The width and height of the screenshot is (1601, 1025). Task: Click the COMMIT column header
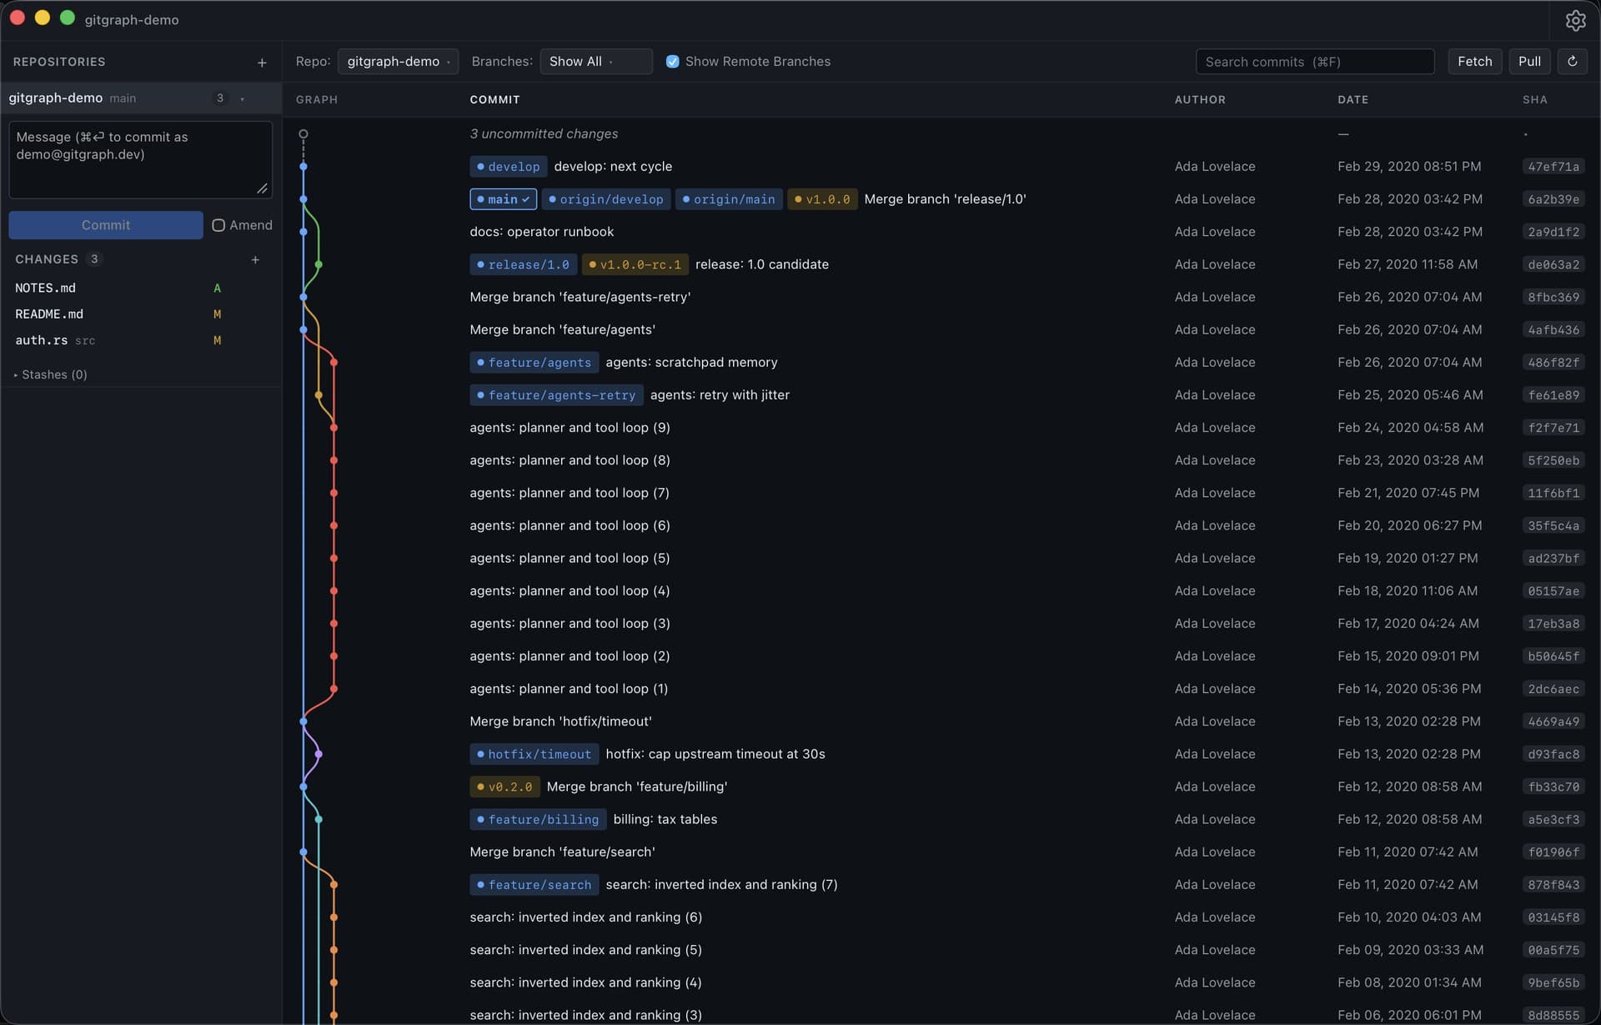pos(494,99)
